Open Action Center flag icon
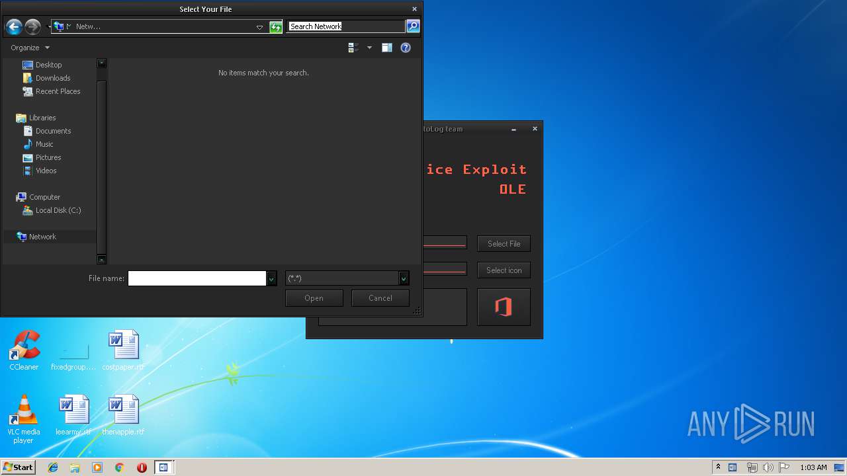The width and height of the screenshot is (847, 476). click(x=784, y=467)
